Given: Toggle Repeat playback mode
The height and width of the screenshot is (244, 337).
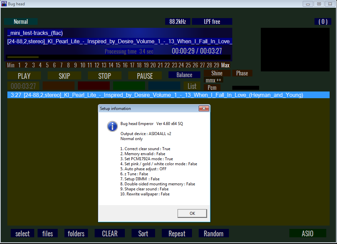Looking at the screenshot, I should coord(177,233).
